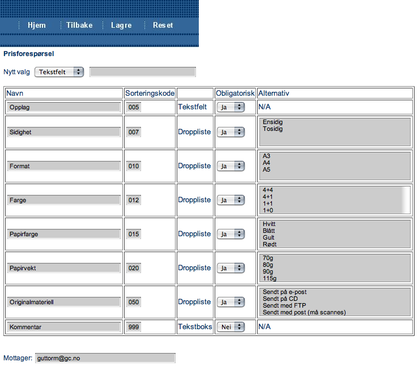This screenshot has height=366, width=418.
Task: Click the Farge alternatives list box
Action: pyautogui.click(x=334, y=200)
